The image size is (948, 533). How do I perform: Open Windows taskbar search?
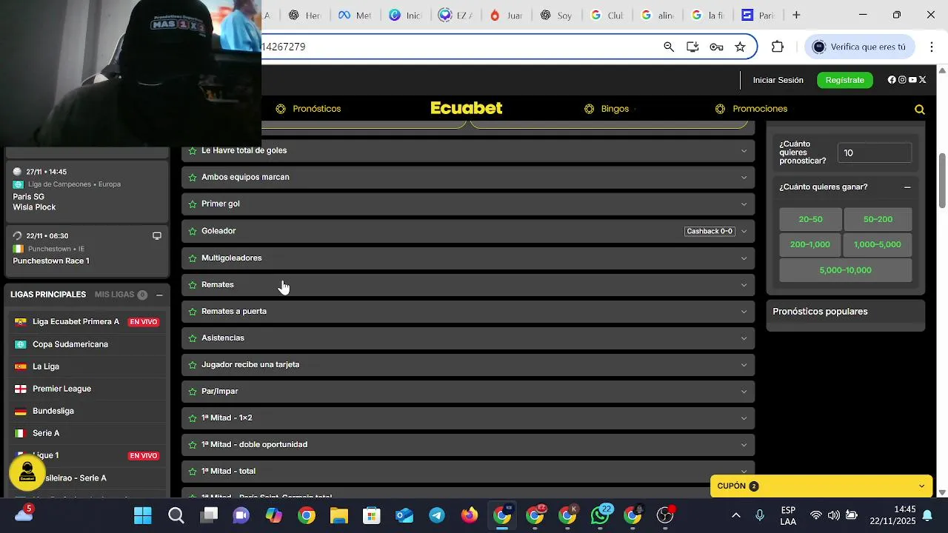click(176, 515)
